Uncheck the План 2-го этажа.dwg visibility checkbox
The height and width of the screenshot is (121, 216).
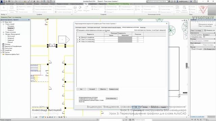click(x=80, y=41)
